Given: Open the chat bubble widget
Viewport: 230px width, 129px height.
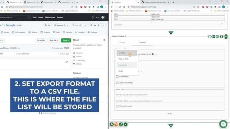Looking at the screenshot, I should (x=223, y=124).
